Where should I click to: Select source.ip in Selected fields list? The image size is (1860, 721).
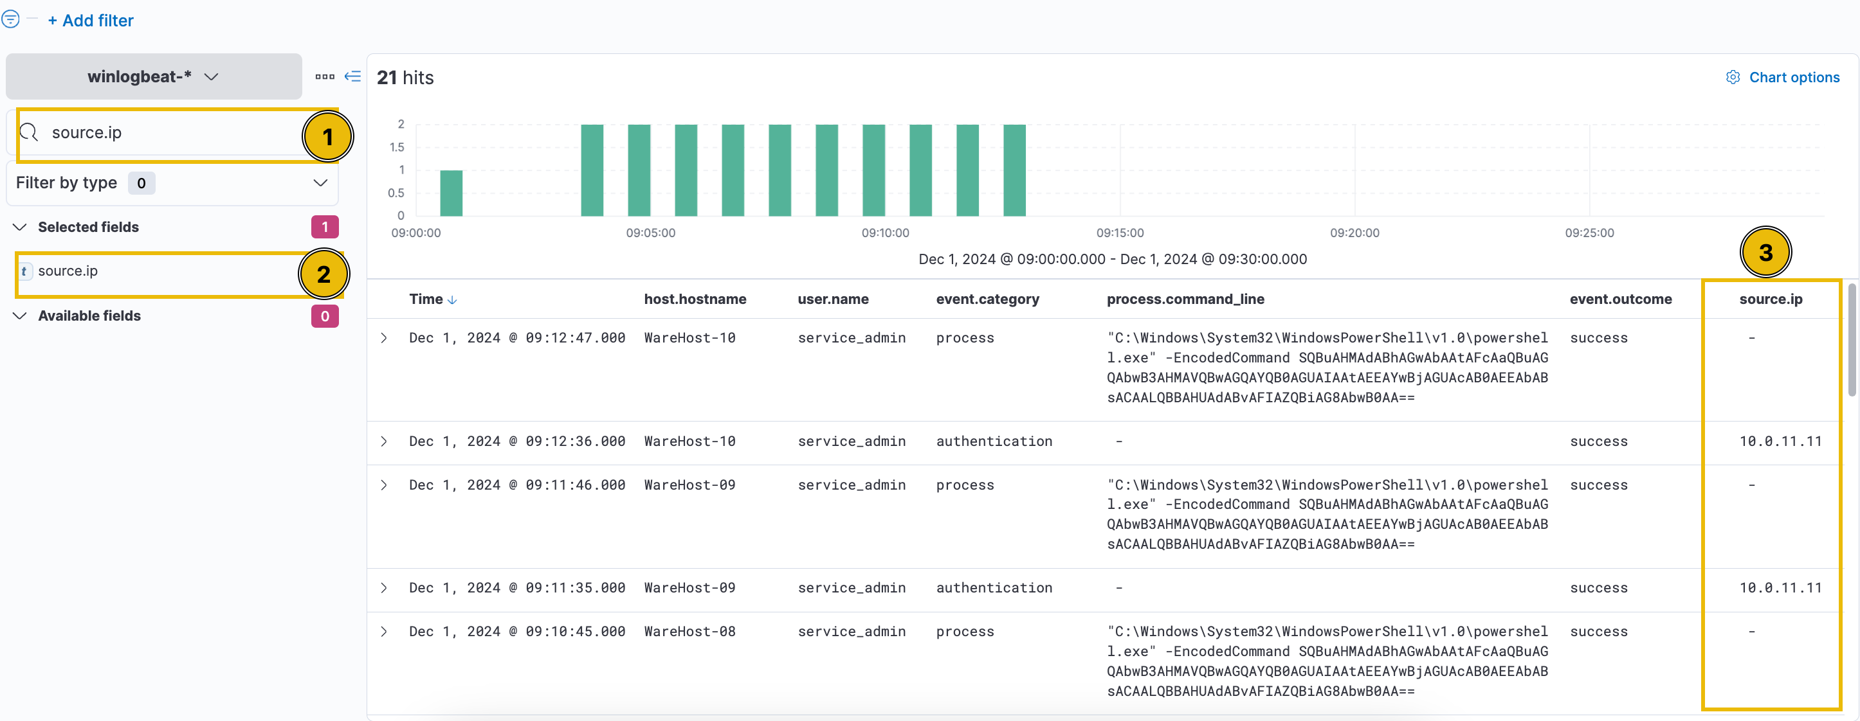coord(68,271)
